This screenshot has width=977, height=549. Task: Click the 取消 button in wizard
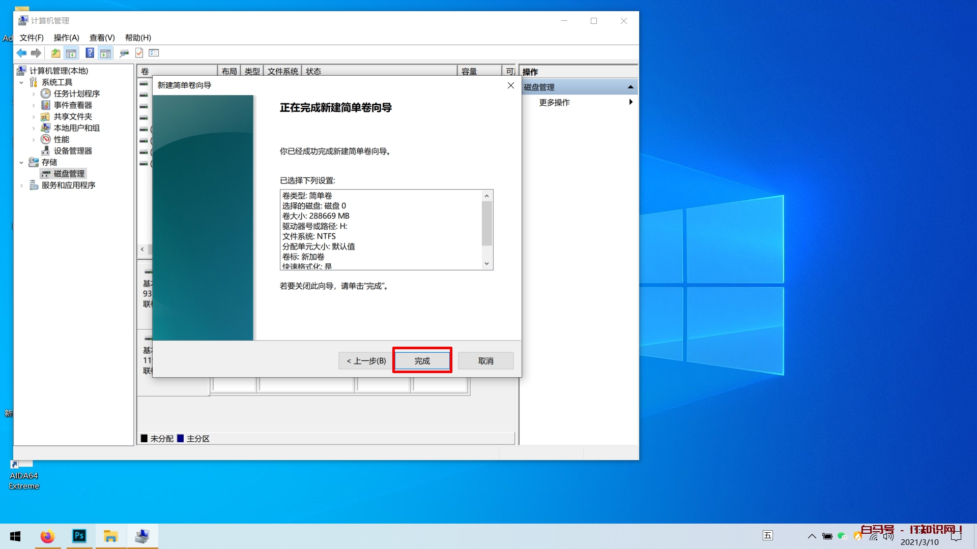[x=485, y=360]
